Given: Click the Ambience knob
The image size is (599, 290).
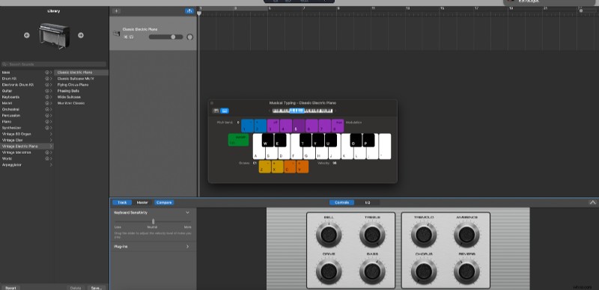Looking at the screenshot, I should coord(466,235).
